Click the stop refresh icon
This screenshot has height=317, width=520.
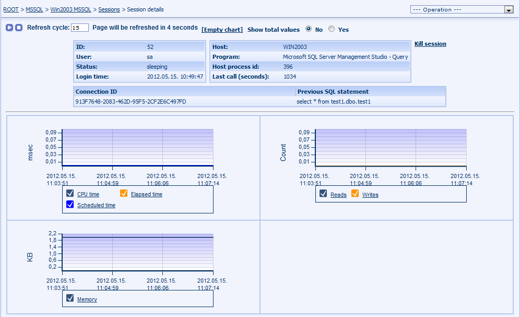tap(19, 28)
